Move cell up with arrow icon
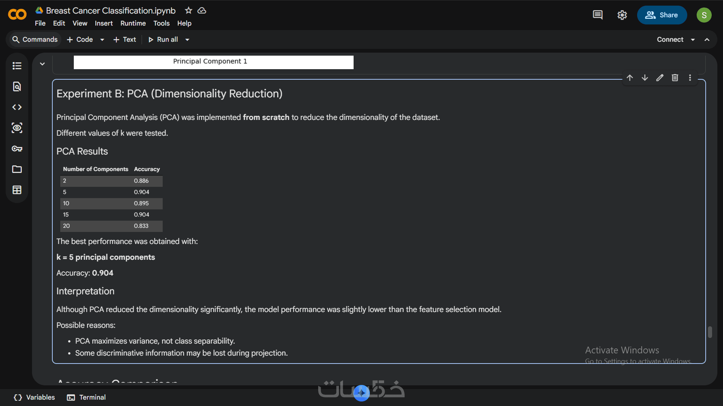Image resolution: width=723 pixels, height=406 pixels. coord(630,78)
